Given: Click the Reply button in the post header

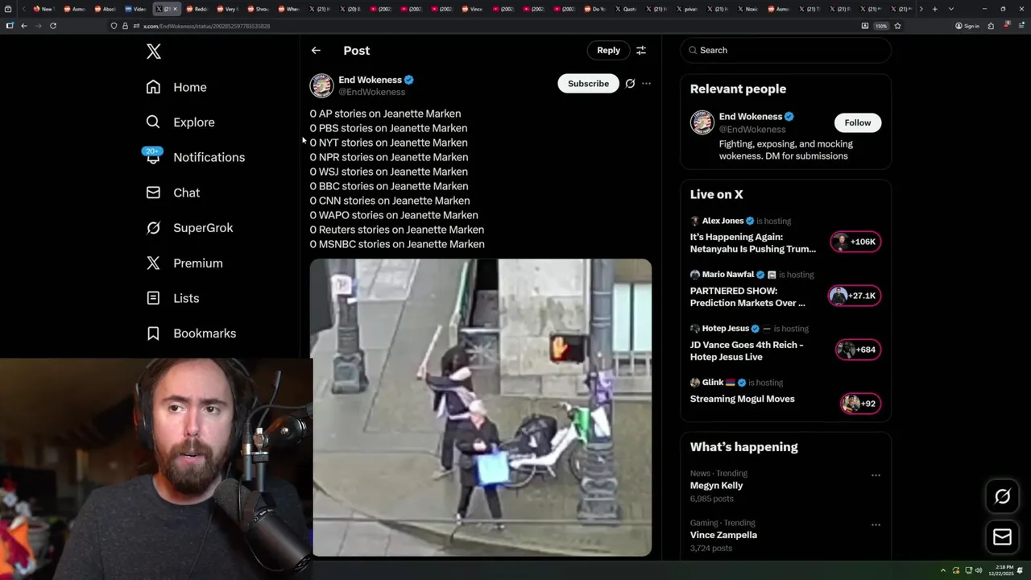Looking at the screenshot, I should click(x=608, y=50).
